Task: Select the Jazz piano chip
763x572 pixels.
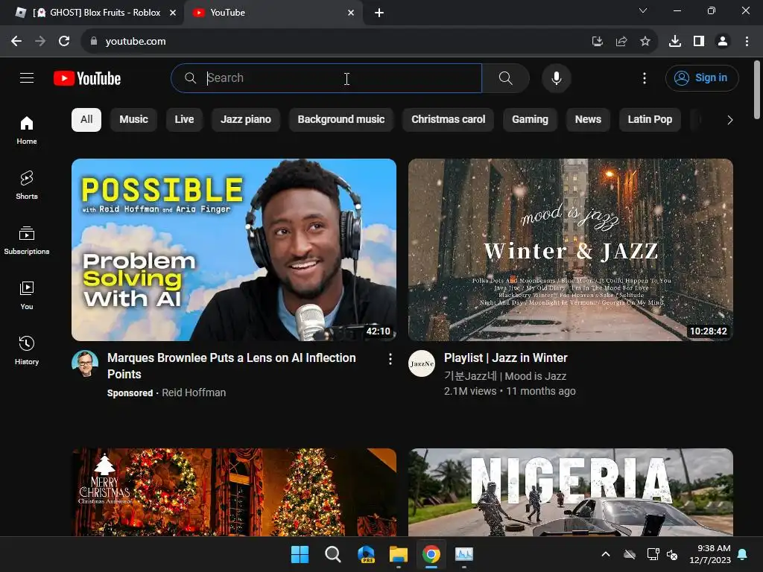Action: 246,120
